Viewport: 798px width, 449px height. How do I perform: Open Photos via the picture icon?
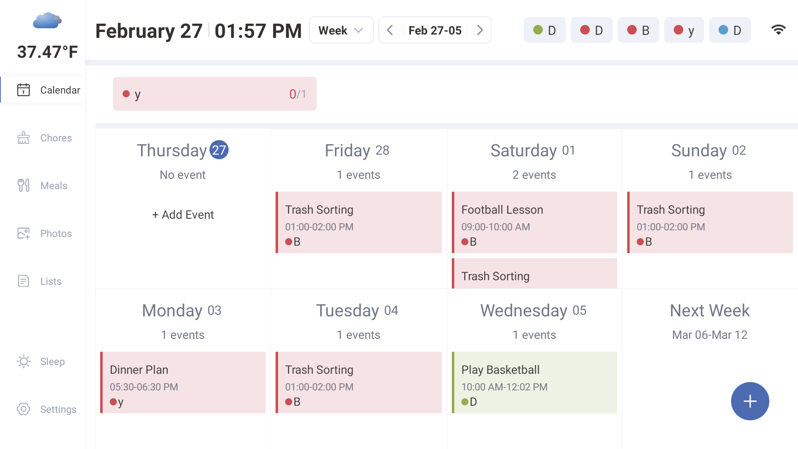(24, 233)
